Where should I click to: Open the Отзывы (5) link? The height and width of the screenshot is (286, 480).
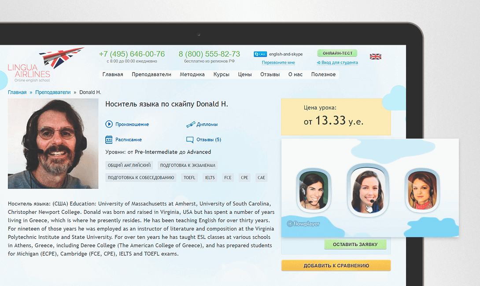[x=209, y=139]
